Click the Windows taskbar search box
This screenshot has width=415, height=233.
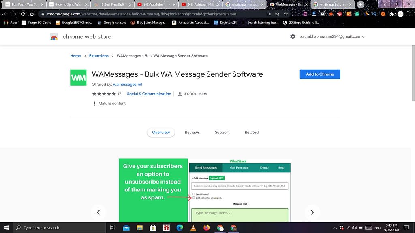tap(59, 227)
